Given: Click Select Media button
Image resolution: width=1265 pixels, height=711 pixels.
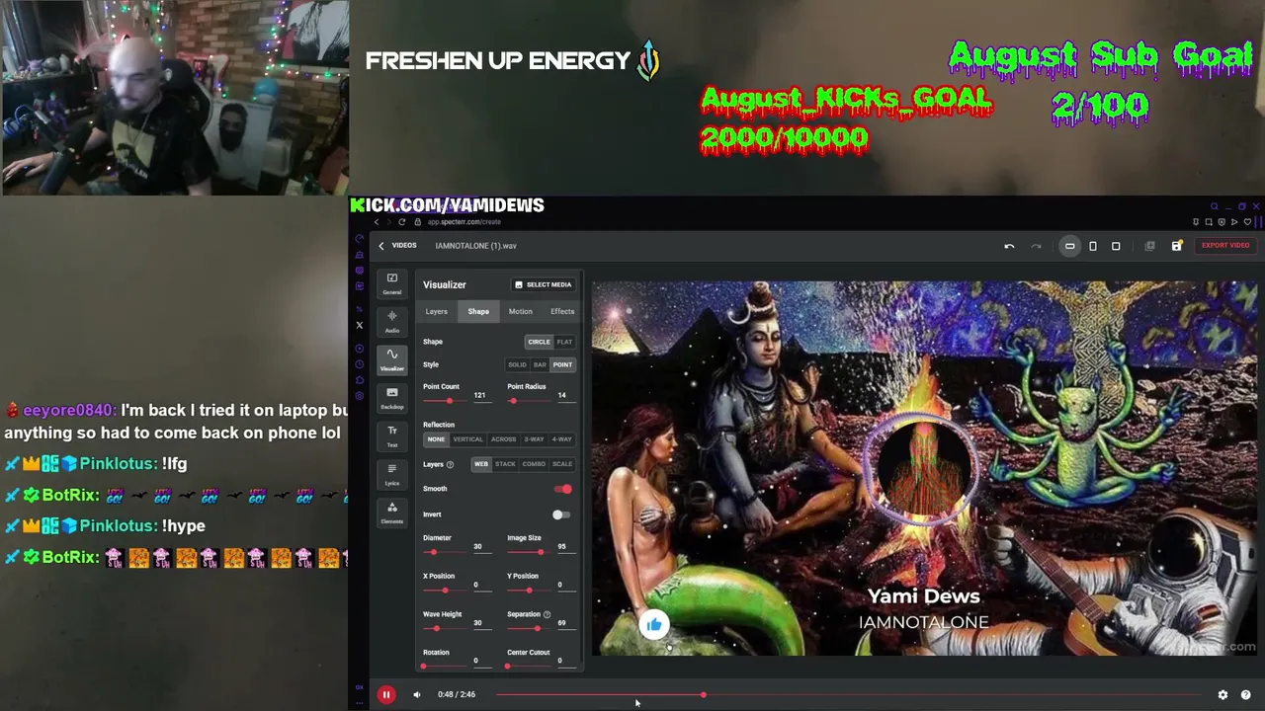Looking at the screenshot, I should pos(544,285).
